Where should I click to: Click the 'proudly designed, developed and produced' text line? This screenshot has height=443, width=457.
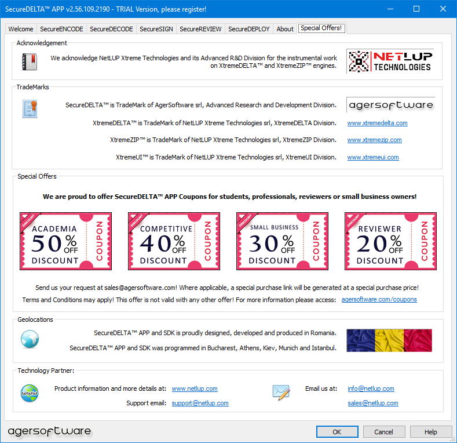coord(215,333)
